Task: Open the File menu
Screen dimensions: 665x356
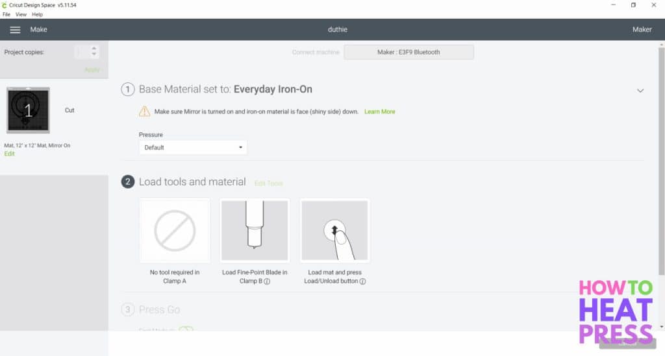Action: [6, 14]
